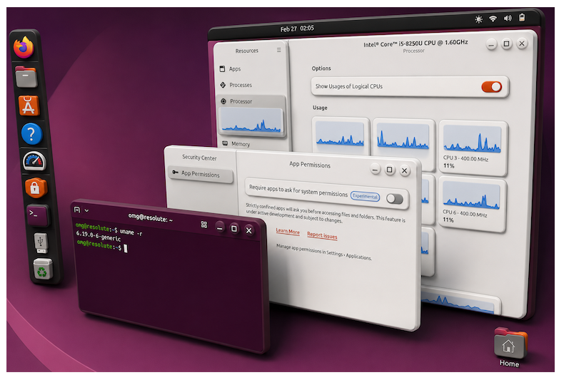Open the Help question mark icon

point(31,134)
